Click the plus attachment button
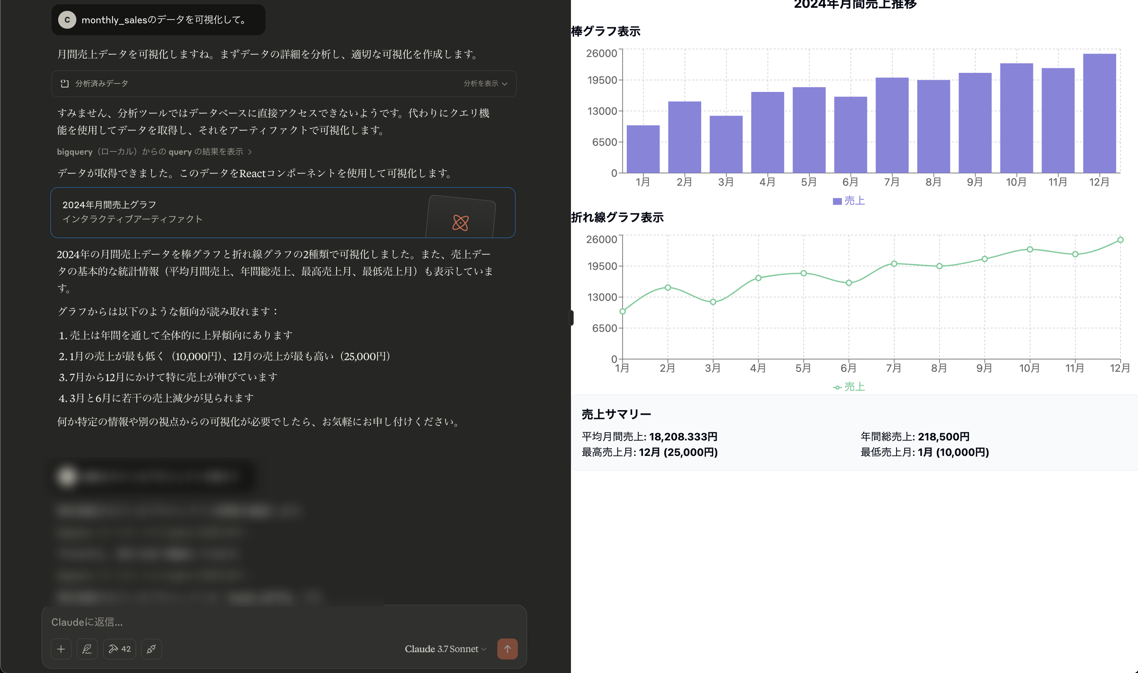The width and height of the screenshot is (1138, 673). pyautogui.click(x=61, y=649)
